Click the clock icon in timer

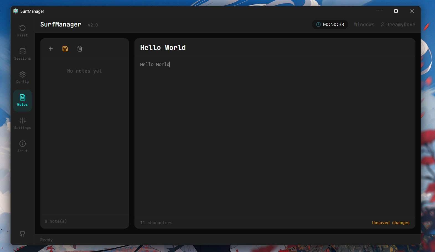pos(319,25)
